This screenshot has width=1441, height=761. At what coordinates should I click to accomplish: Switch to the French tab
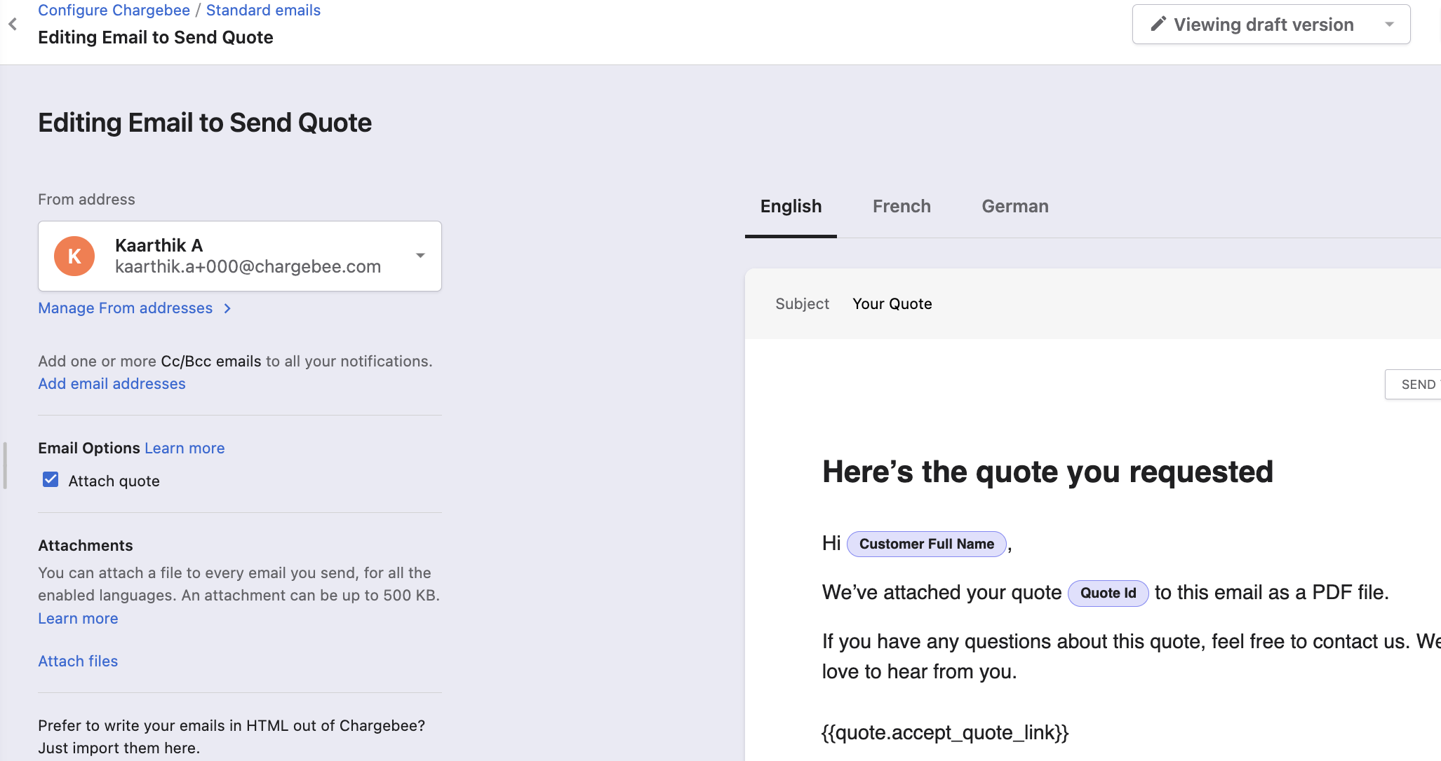pos(902,207)
